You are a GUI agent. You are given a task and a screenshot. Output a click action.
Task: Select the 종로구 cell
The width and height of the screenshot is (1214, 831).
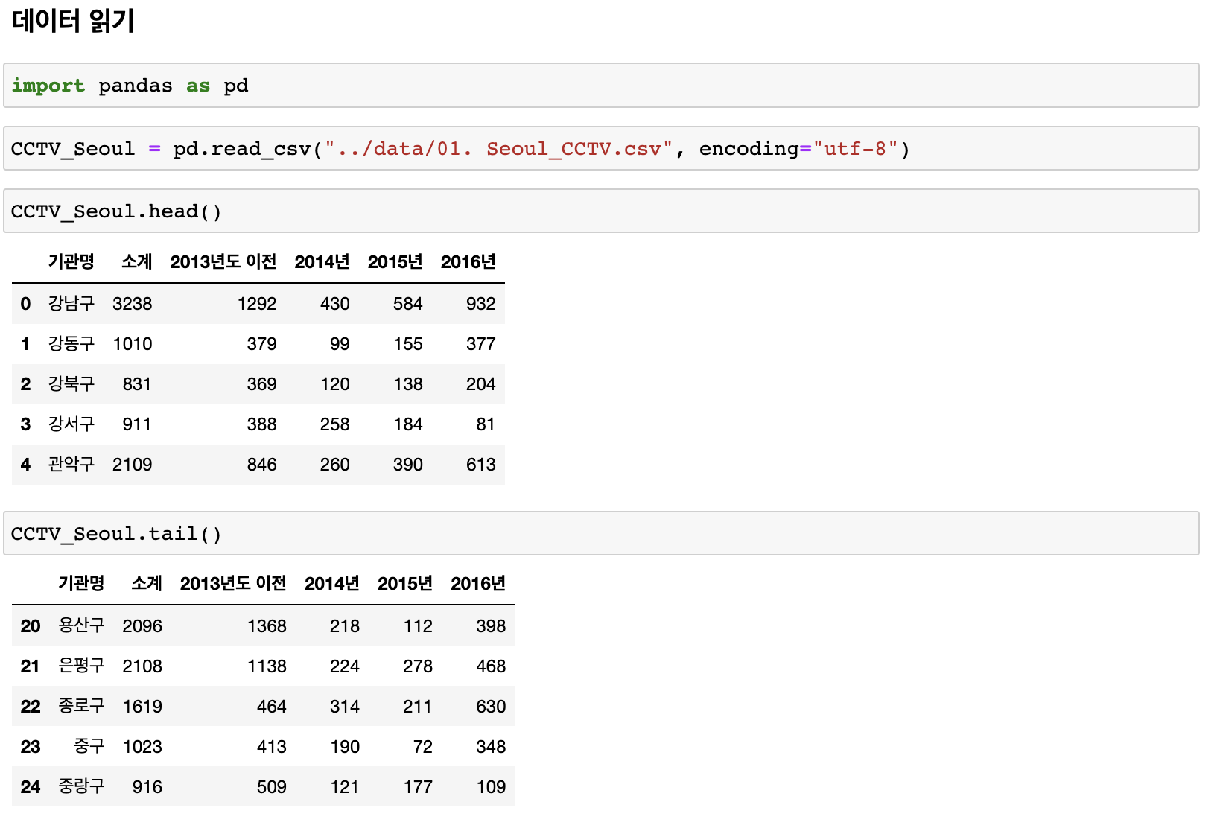pyautogui.click(x=81, y=706)
